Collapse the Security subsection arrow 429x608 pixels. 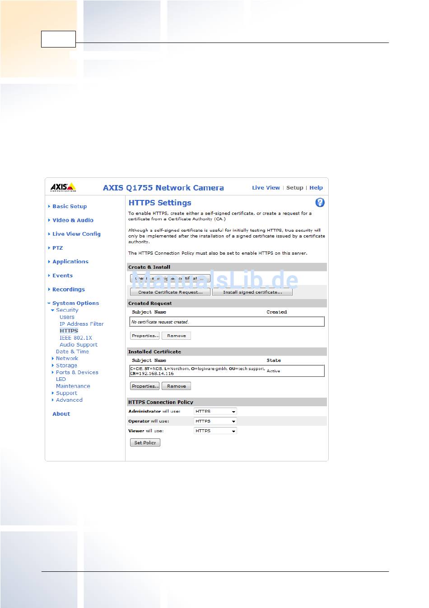pos(53,310)
